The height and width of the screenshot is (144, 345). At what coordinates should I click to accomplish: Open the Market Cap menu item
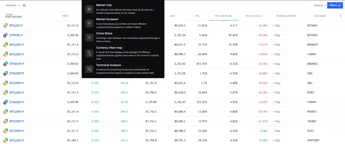123,9
